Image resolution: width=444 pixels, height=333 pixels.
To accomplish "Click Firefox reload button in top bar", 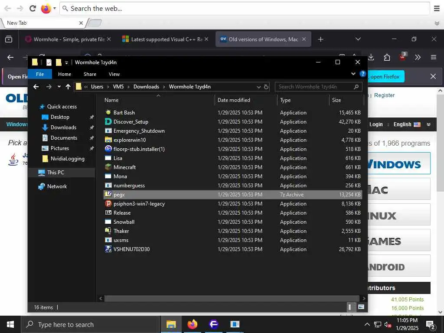I will [33, 8].
